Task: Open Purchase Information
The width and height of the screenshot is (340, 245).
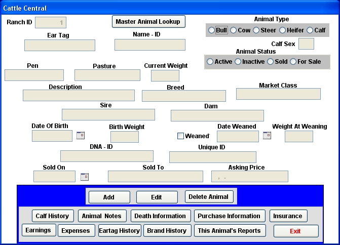Action: pyautogui.click(x=229, y=216)
